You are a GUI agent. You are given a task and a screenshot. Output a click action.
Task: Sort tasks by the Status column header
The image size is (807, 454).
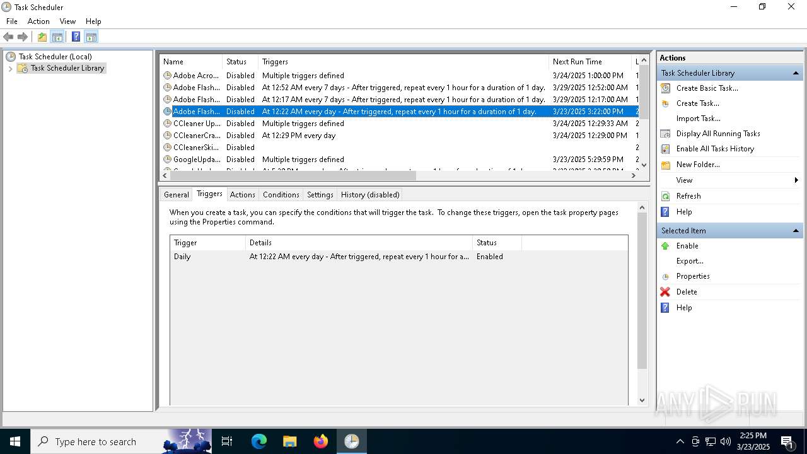point(240,62)
